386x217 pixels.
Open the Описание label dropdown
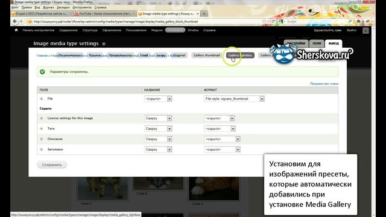pos(158,139)
